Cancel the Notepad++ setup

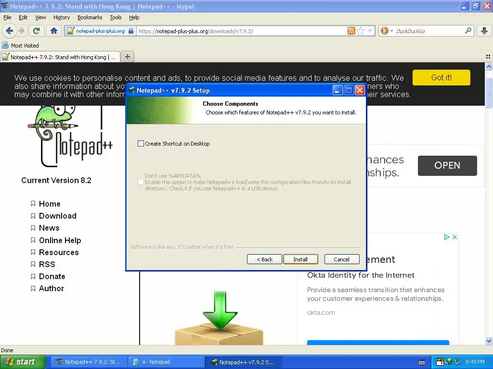[x=341, y=259]
